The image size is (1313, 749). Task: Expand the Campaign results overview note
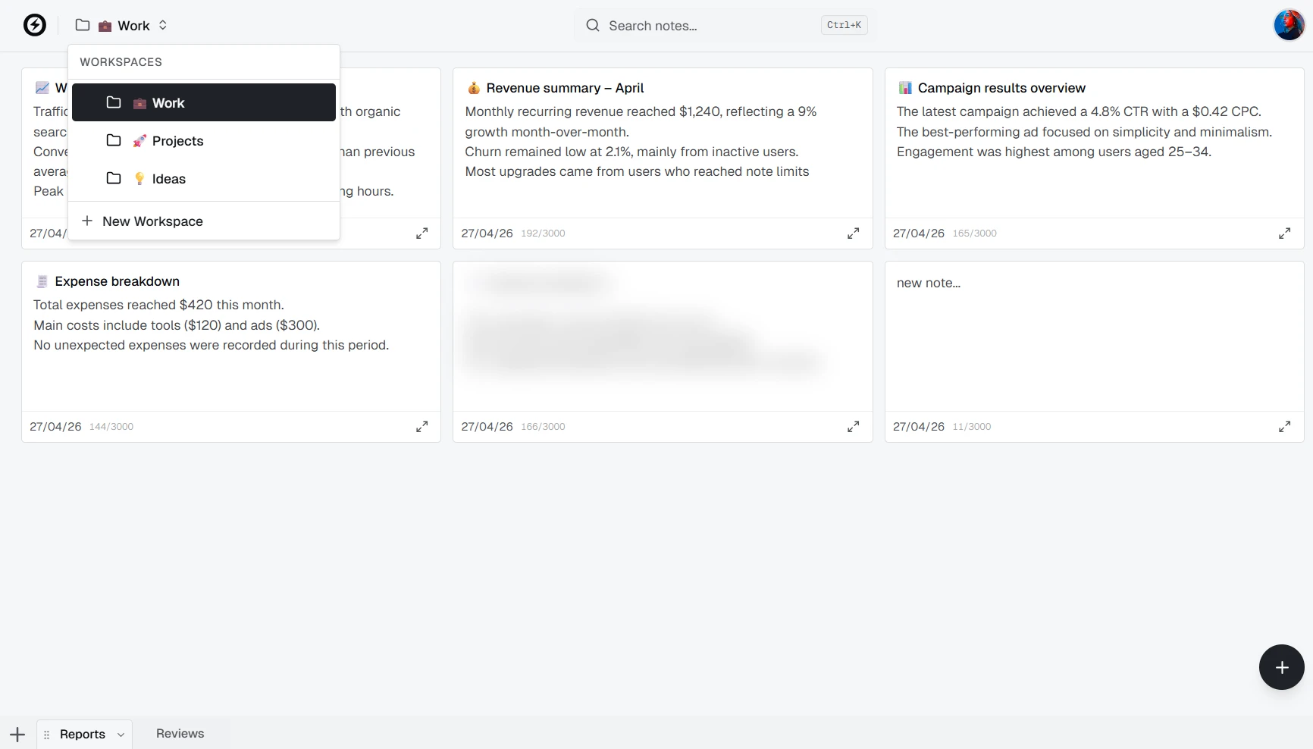tap(1284, 233)
